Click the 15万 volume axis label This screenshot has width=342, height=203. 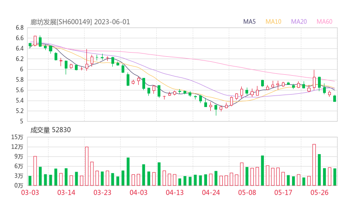tap(17, 137)
